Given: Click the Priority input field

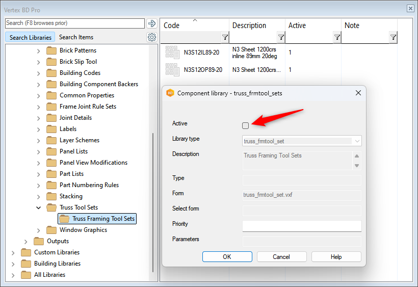Looking at the screenshot, I should coord(302,226).
